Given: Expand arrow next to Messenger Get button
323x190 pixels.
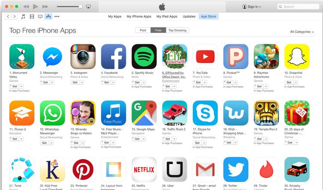Looking at the screenshot, I should pyautogui.click(x=52, y=82).
